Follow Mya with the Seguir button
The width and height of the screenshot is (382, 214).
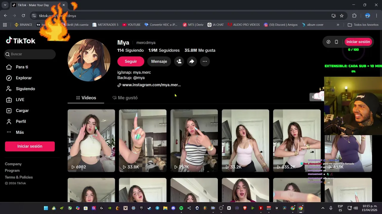[x=131, y=61]
